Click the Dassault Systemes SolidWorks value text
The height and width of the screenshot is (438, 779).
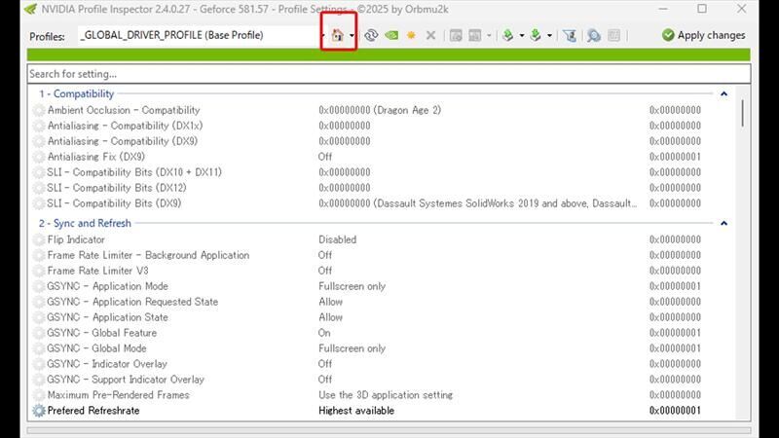click(477, 203)
